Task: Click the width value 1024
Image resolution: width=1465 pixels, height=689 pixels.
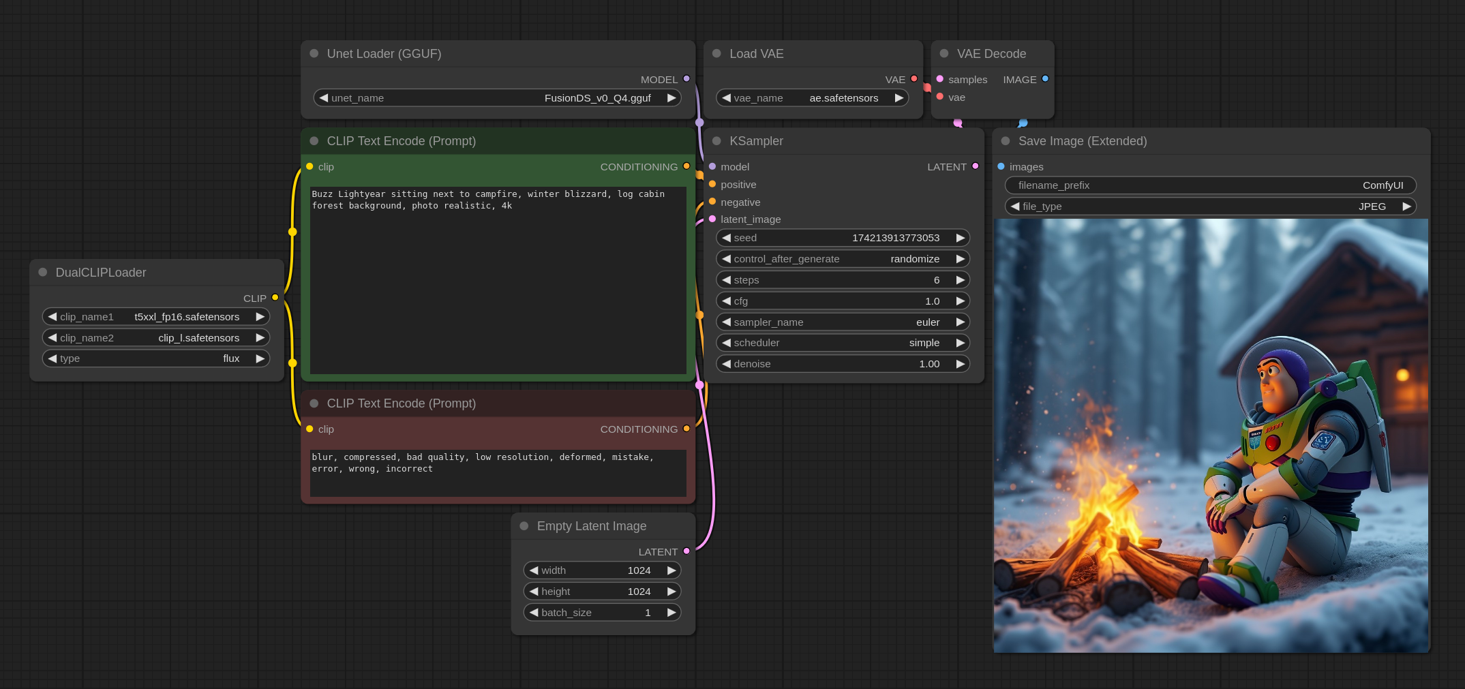Action: pos(639,570)
